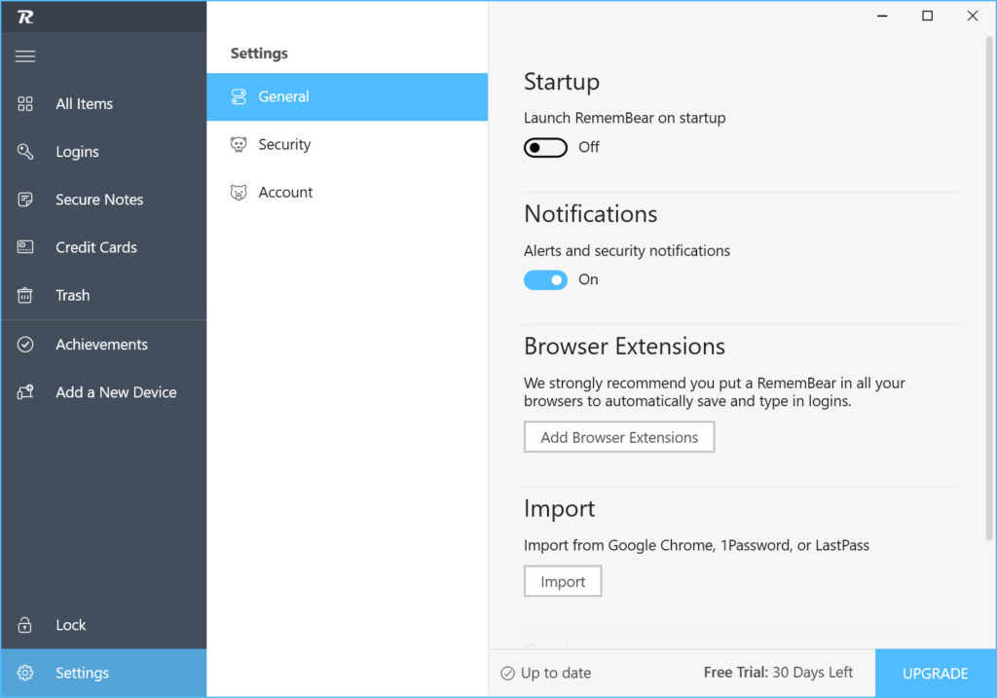997x698 pixels.
Task: Minimize the RememBear window
Action: (x=882, y=16)
